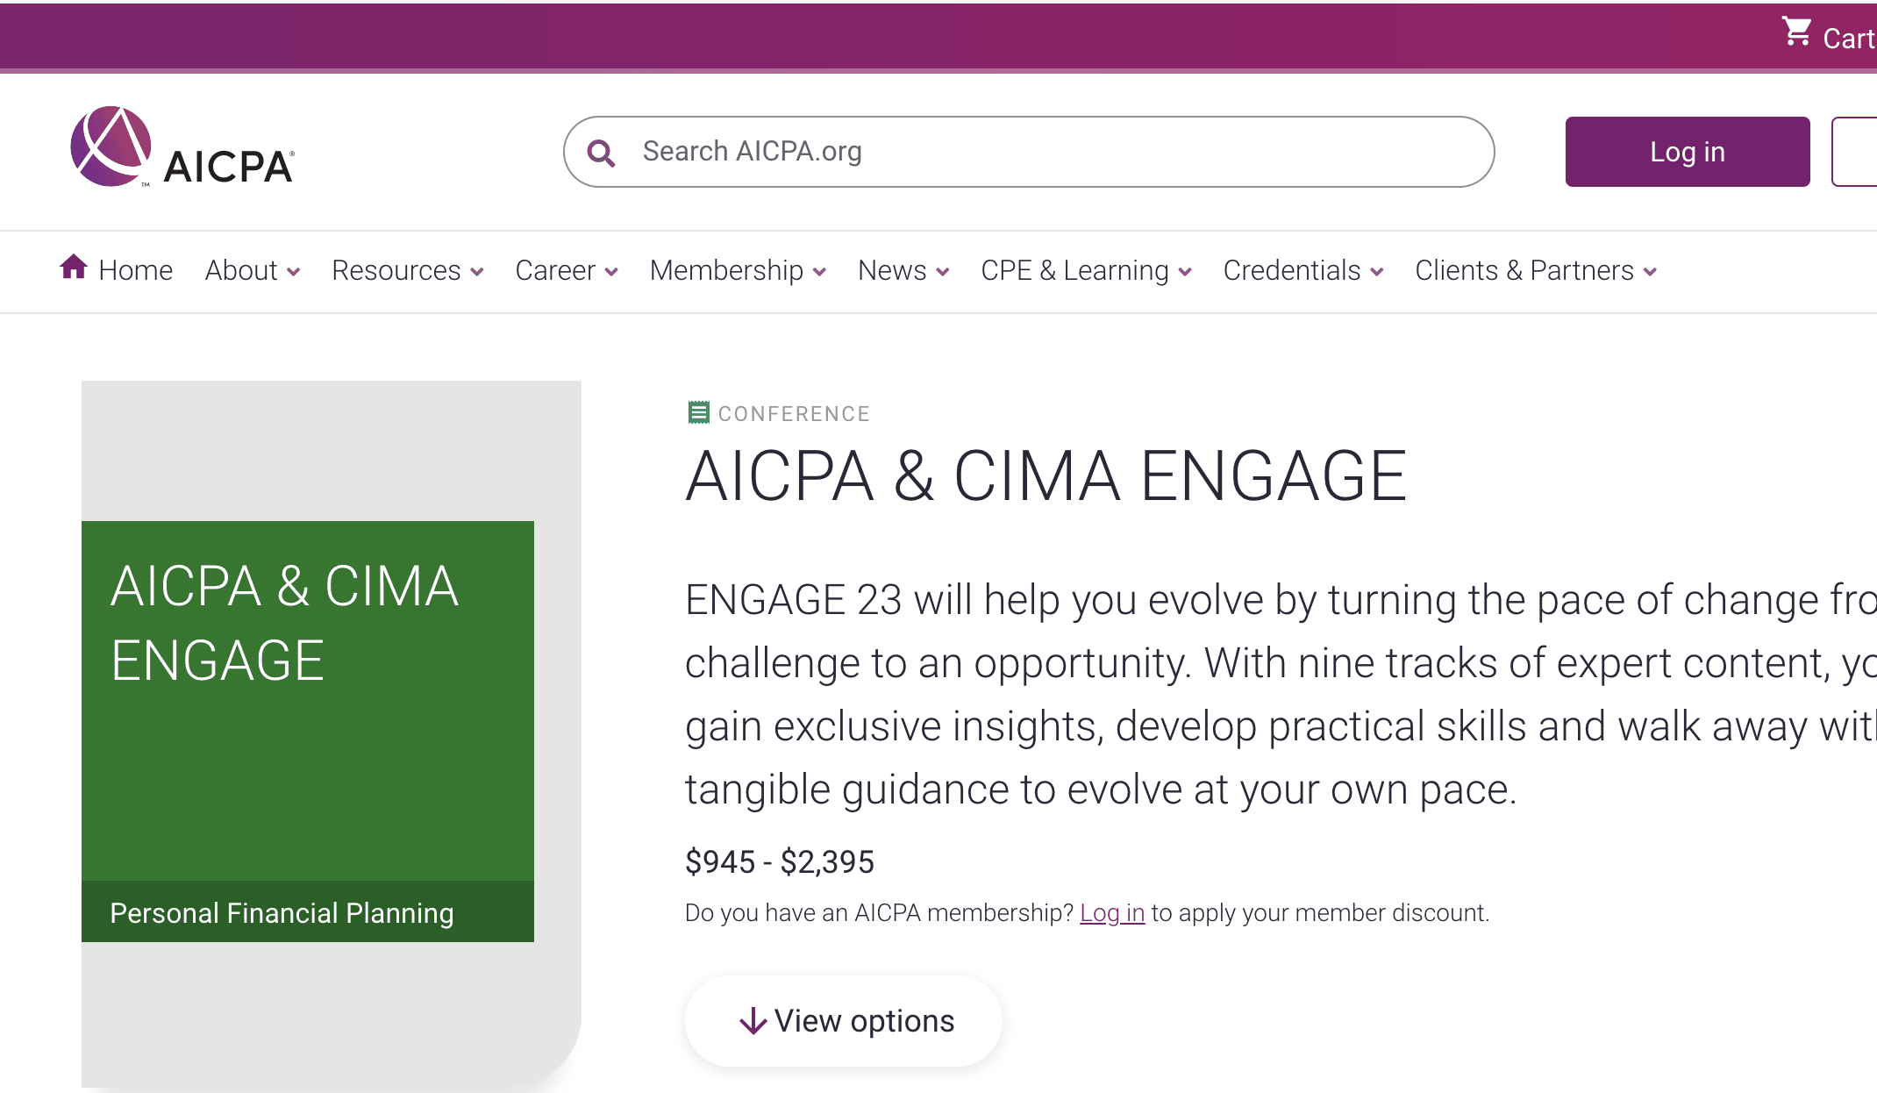Click the Home house icon
This screenshot has width=1877, height=1093.
(74, 267)
